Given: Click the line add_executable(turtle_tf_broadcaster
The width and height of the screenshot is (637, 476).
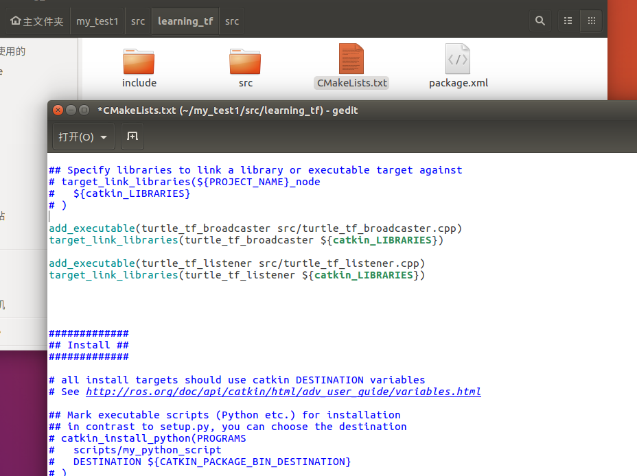Looking at the screenshot, I should [255, 228].
